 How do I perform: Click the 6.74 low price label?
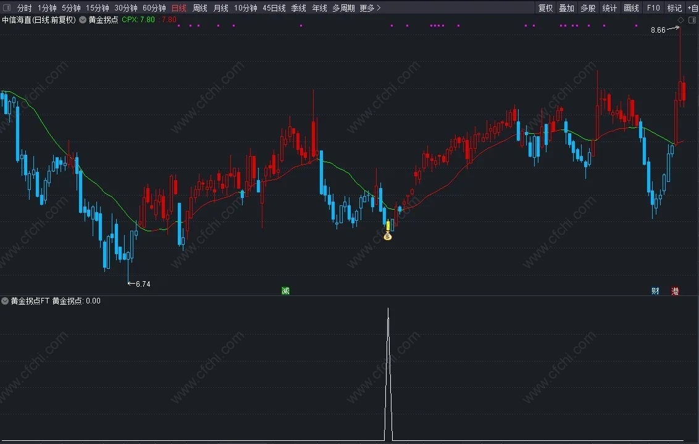[143, 284]
